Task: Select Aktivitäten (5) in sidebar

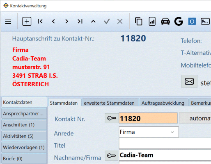Action: 24,136
